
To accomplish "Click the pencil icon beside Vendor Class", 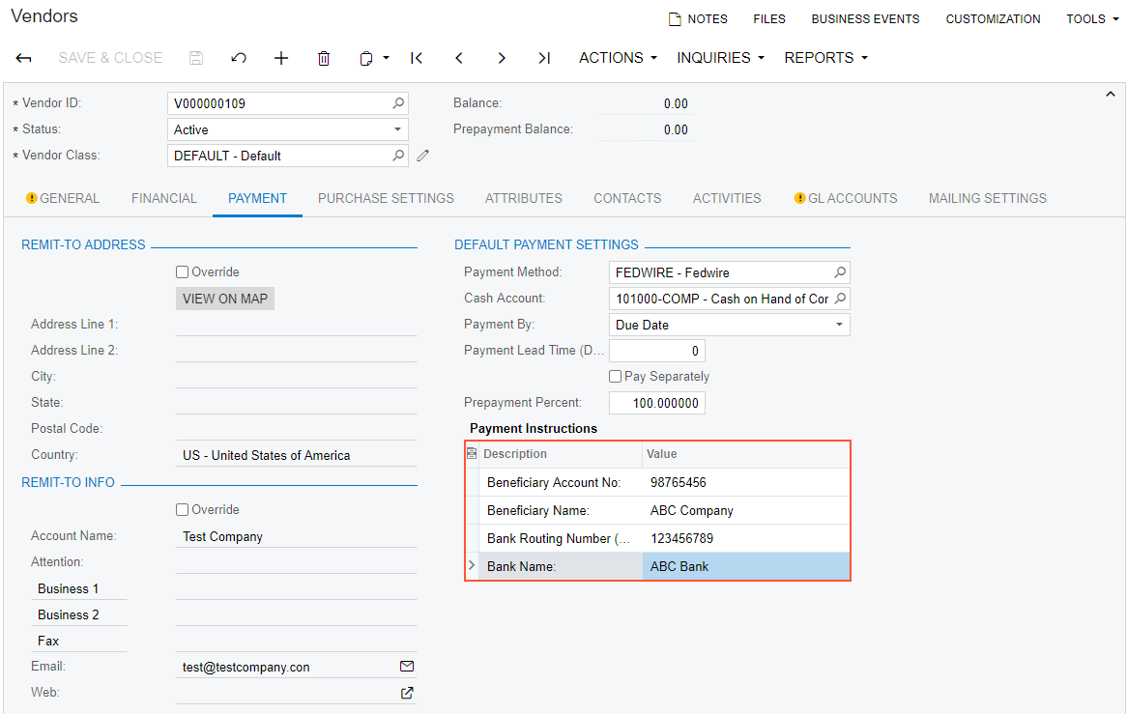I will 422,156.
